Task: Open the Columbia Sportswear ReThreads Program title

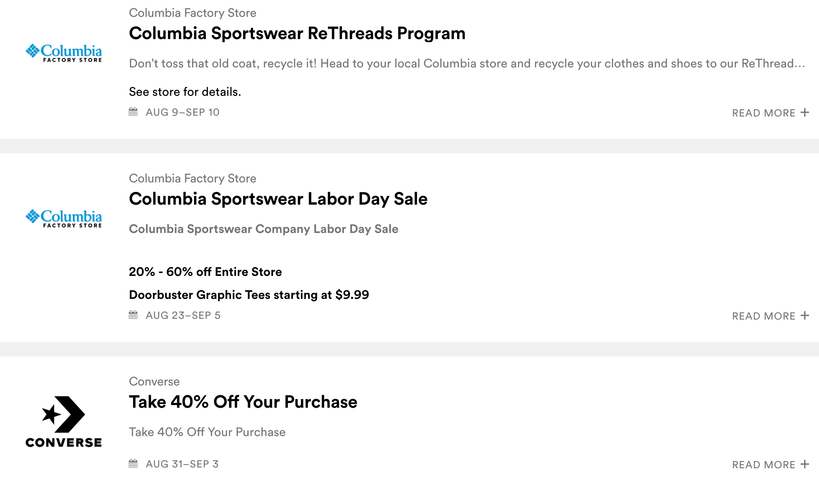Action: (x=297, y=33)
